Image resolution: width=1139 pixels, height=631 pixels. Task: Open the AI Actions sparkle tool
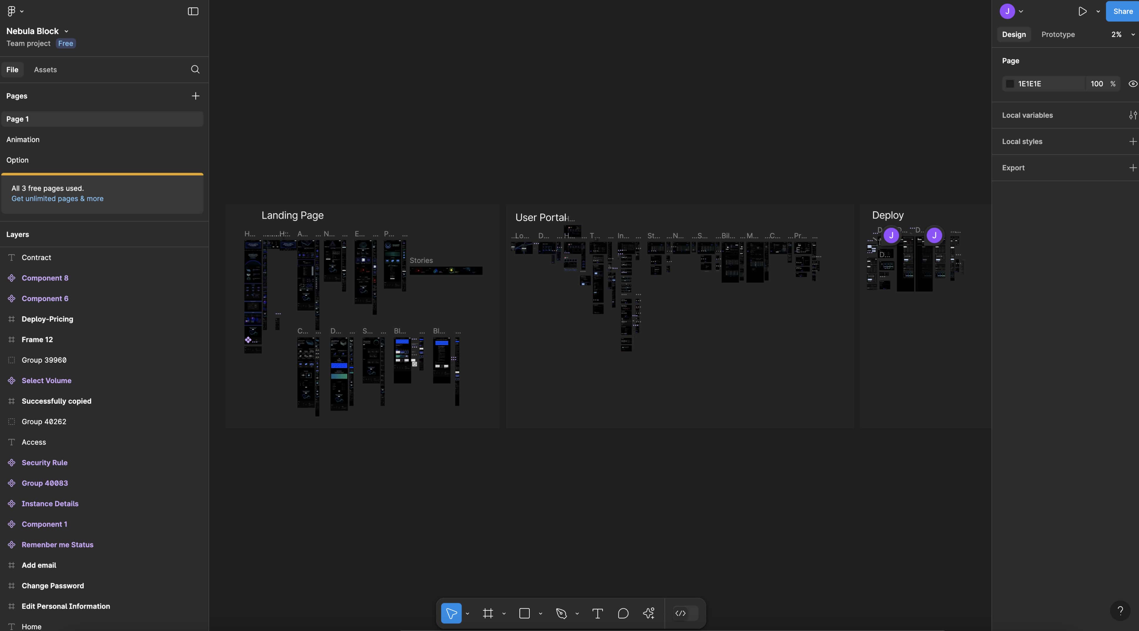coord(649,613)
